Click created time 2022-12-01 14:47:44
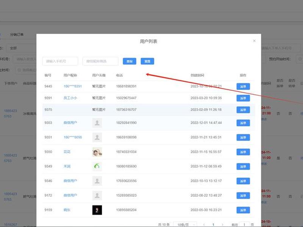 pyautogui.click(x=206, y=123)
